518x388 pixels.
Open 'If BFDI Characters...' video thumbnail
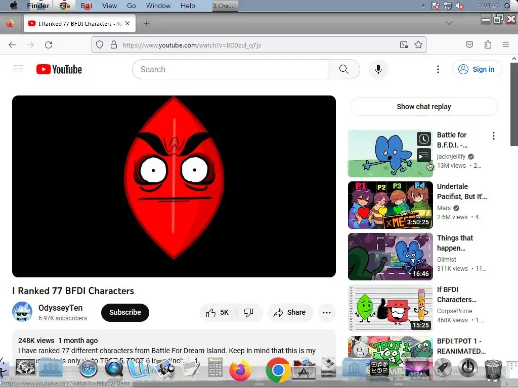(390, 308)
